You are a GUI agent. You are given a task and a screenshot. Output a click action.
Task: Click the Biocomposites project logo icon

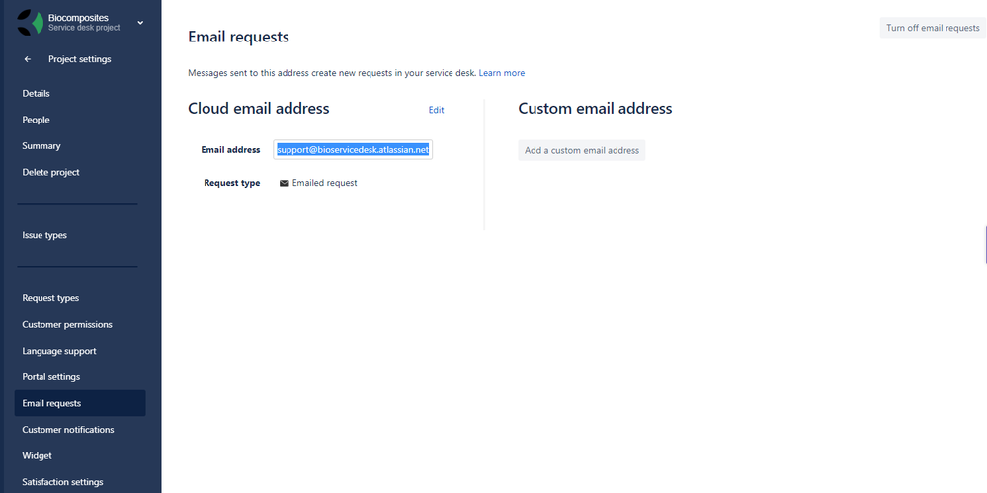[x=30, y=22]
